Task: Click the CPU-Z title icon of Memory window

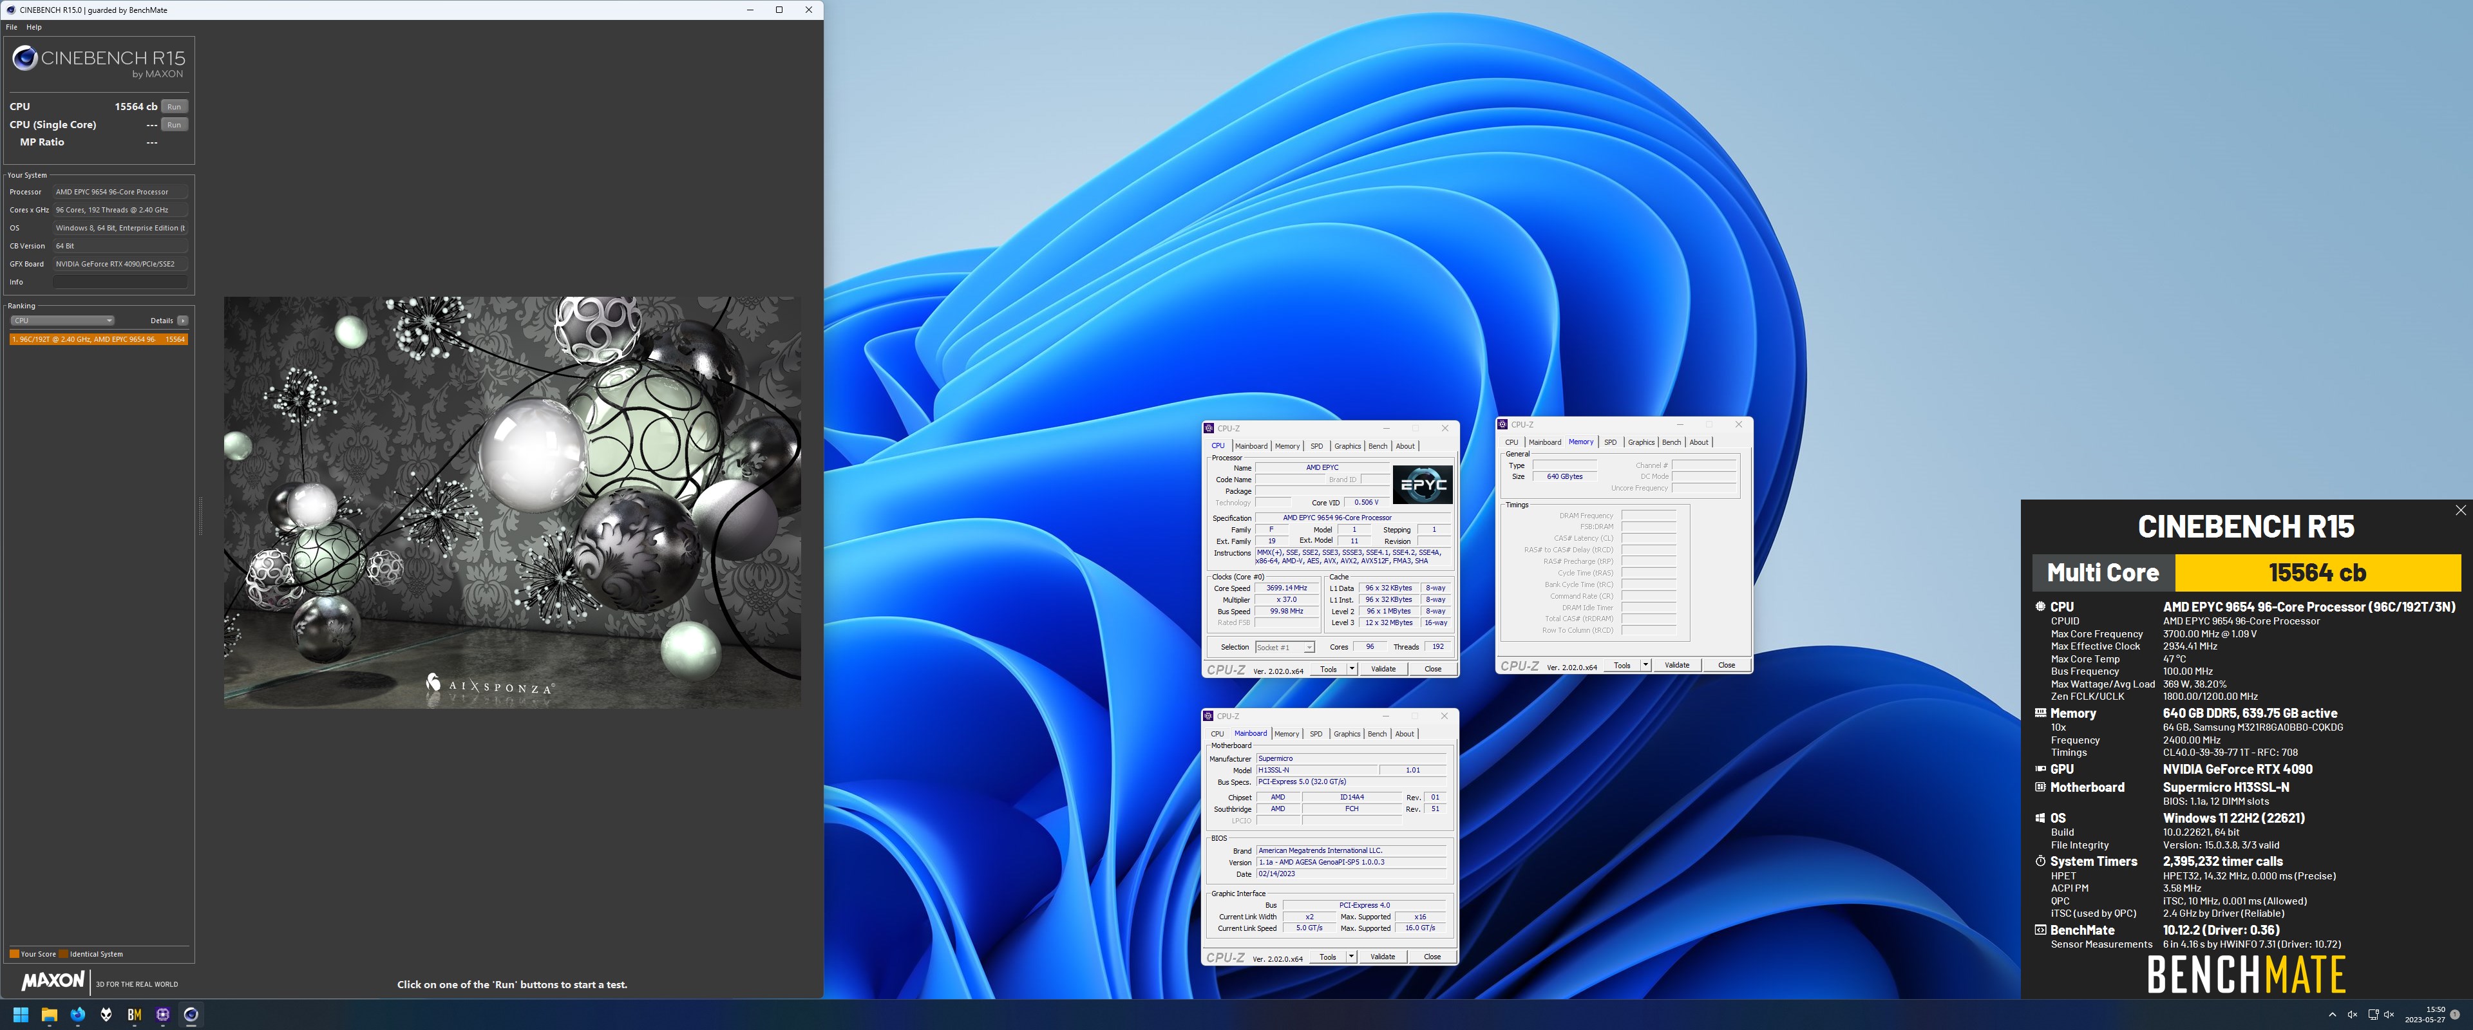Action: point(1502,424)
